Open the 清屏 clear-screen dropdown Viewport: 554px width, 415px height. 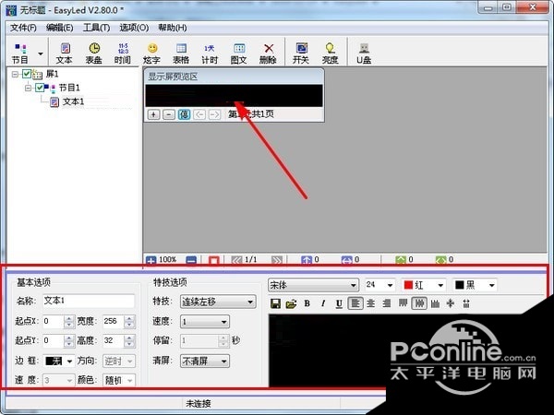(x=205, y=361)
